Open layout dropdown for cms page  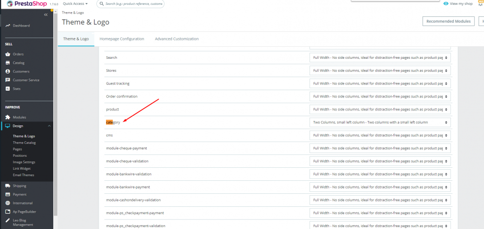(x=380, y=135)
